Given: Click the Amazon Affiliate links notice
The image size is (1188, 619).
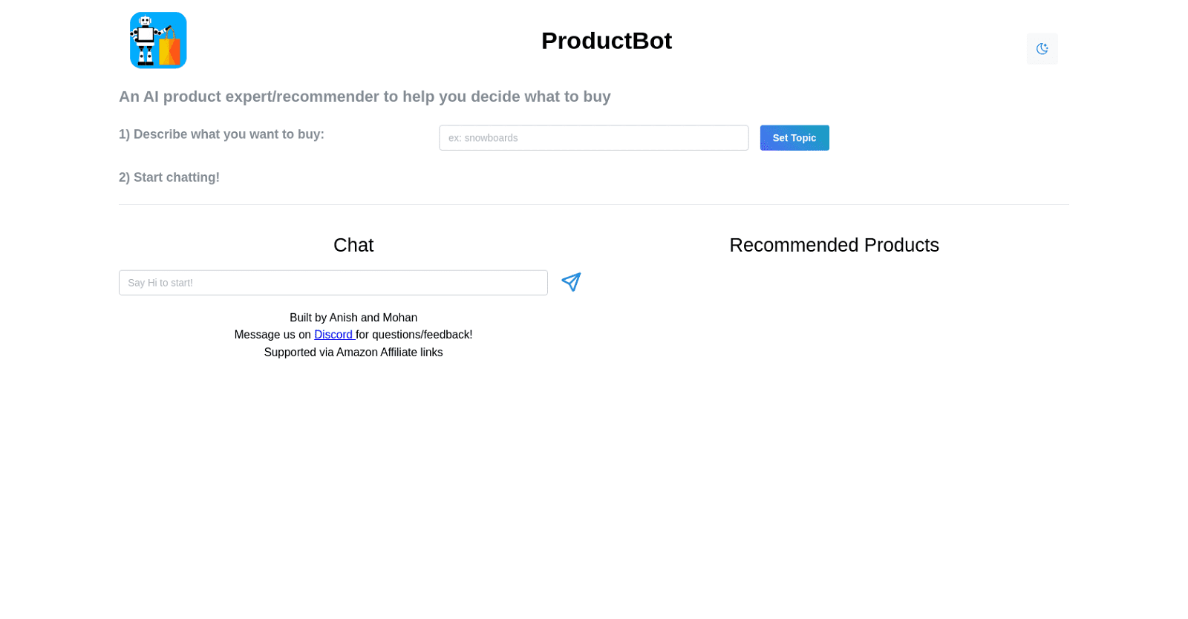Looking at the screenshot, I should click(x=353, y=352).
